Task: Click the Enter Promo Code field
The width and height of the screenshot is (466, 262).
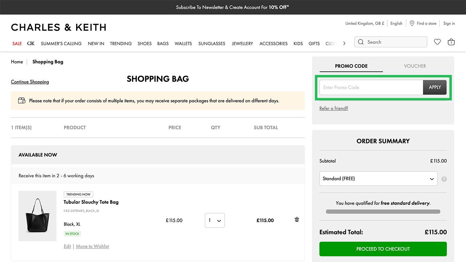Action: [x=371, y=87]
